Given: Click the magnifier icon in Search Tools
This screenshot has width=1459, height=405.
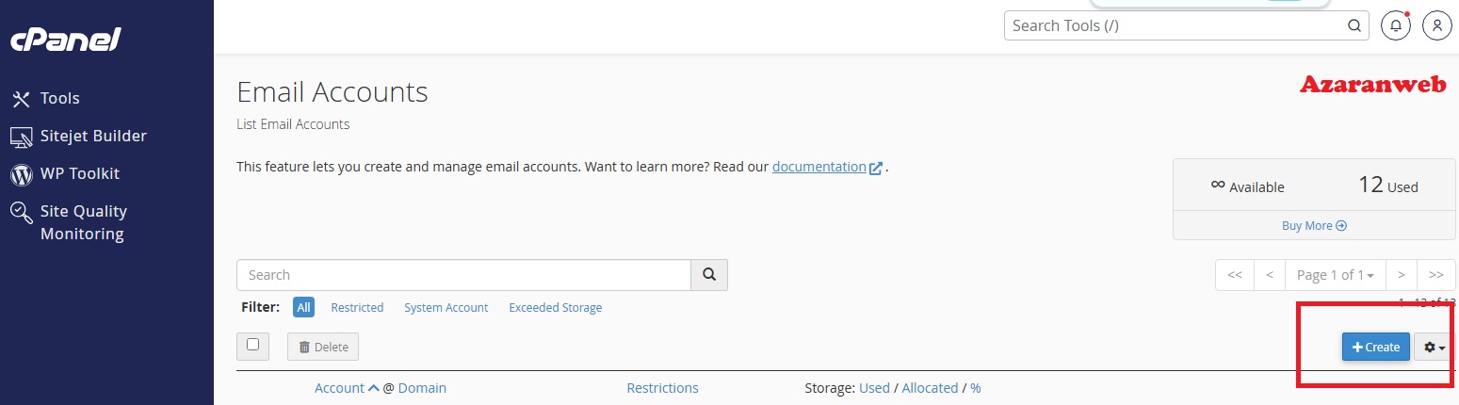Looking at the screenshot, I should 1354,26.
